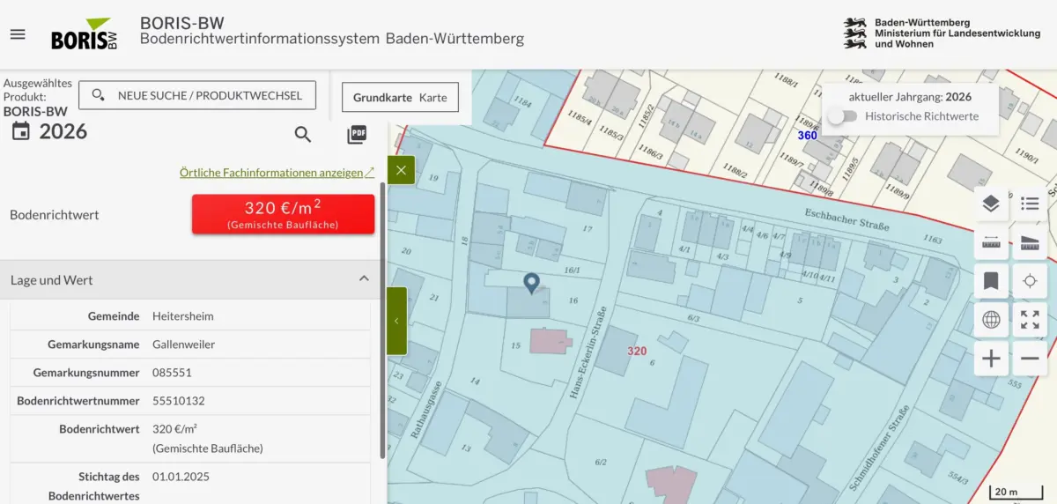
Task: Click Neue Suche / Produktwechsel button
Action: 197,95
